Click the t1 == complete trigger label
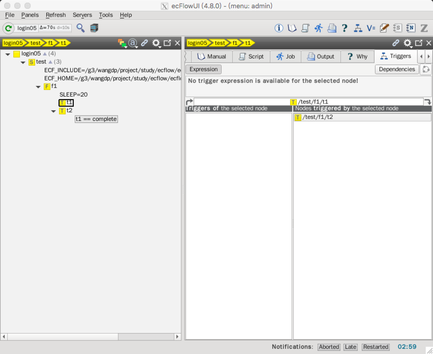The width and height of the screenshot is (433, 354). tap(96, 119)
